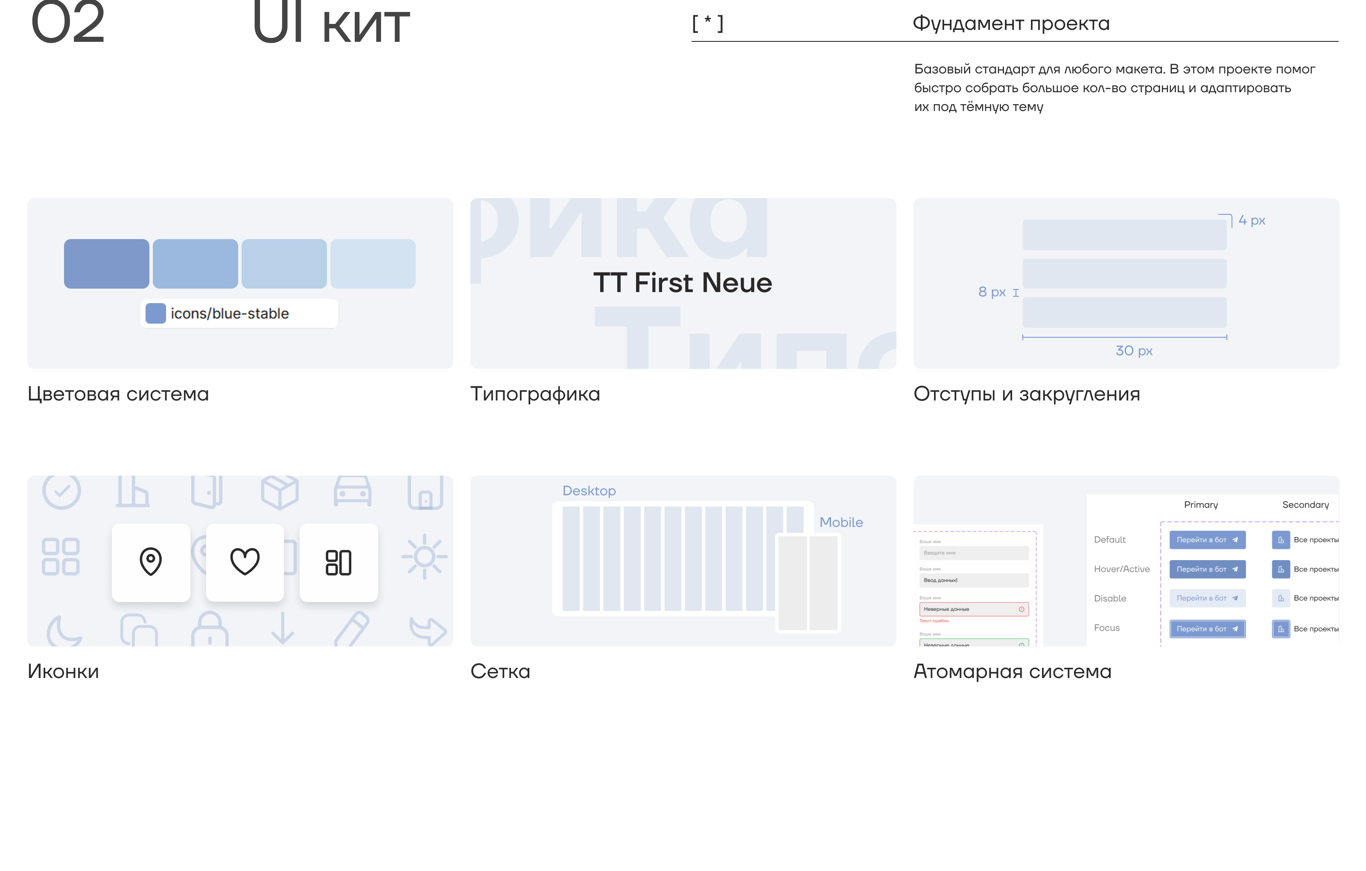Click the heart icon card
Viewport: 1366px width, 871px height.
pos(245,562)
